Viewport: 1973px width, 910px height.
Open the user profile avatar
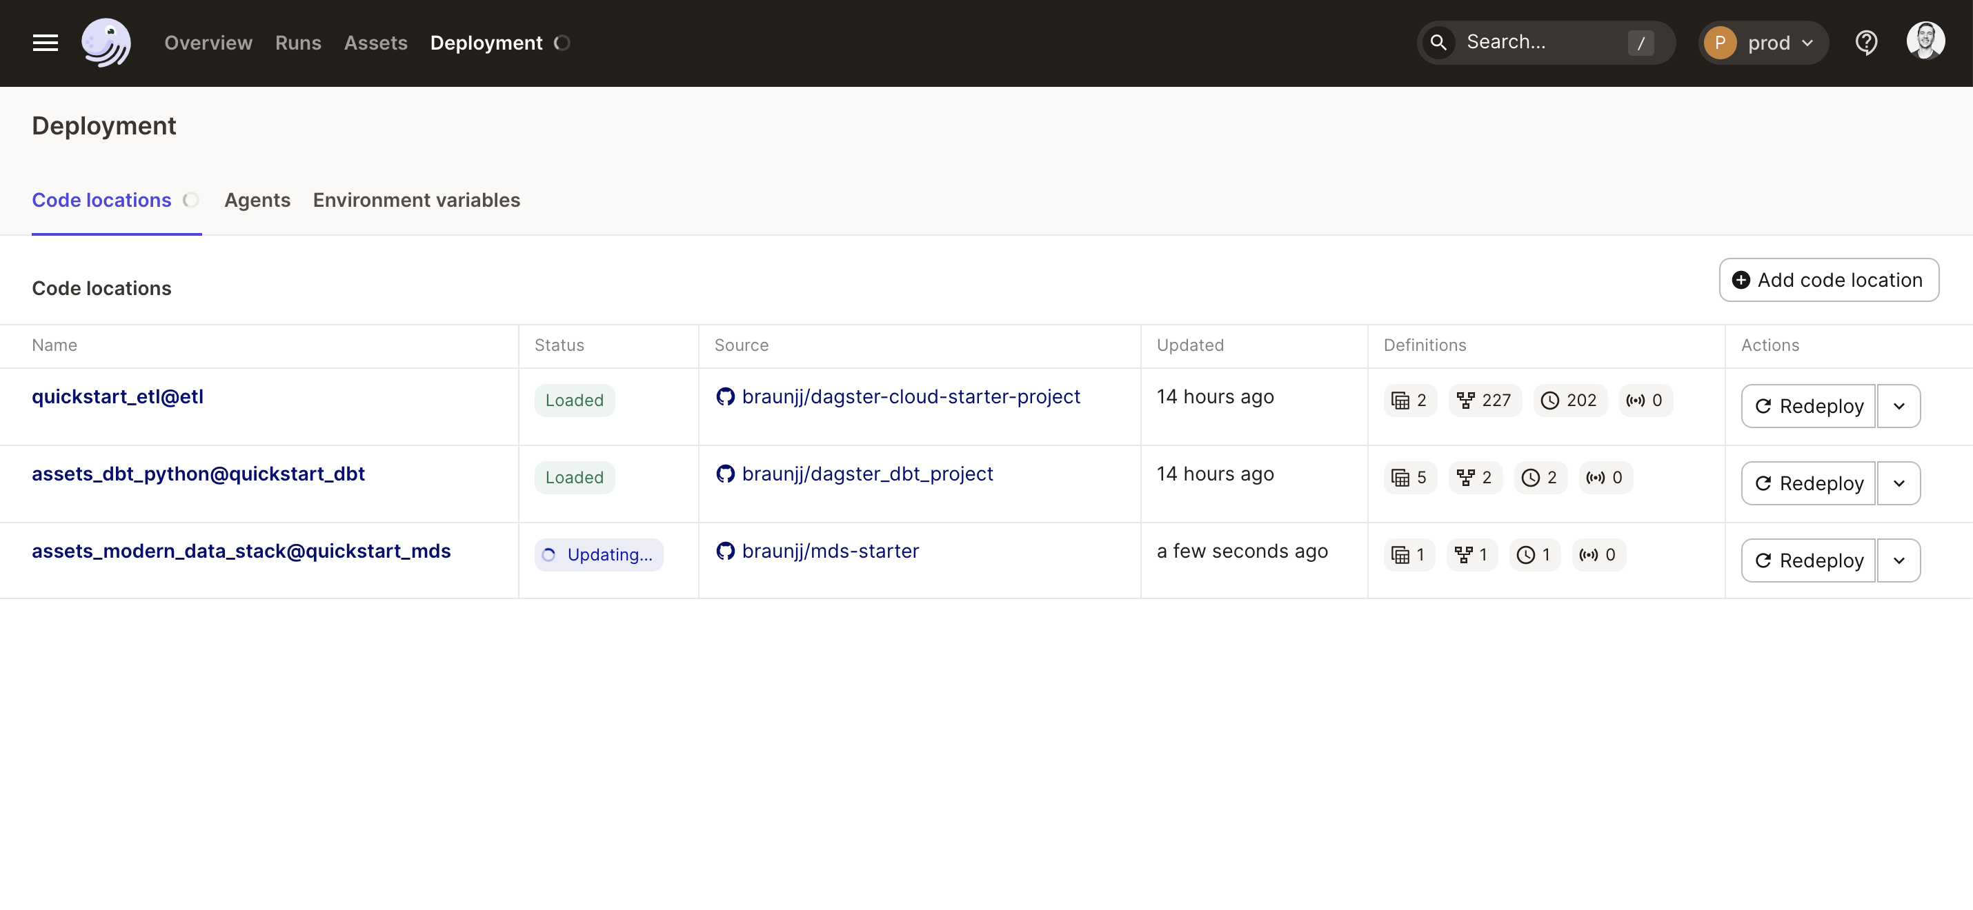tap(1925, 41)
